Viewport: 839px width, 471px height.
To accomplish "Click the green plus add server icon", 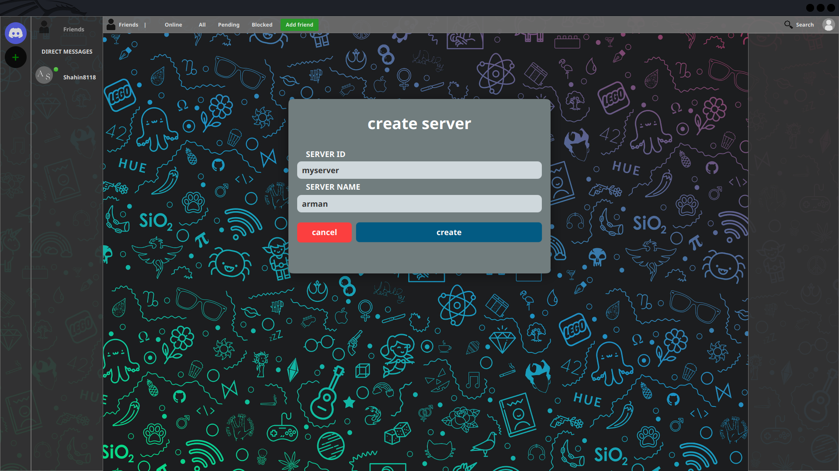I will pyautogui.click(x=16, y=57).
